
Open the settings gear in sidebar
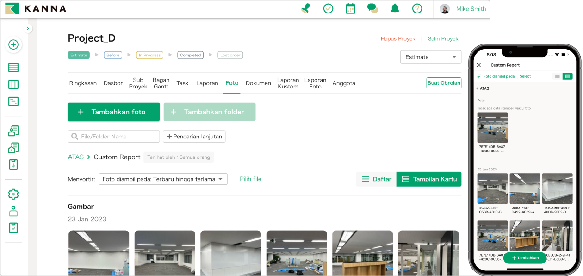click(13, 194)
